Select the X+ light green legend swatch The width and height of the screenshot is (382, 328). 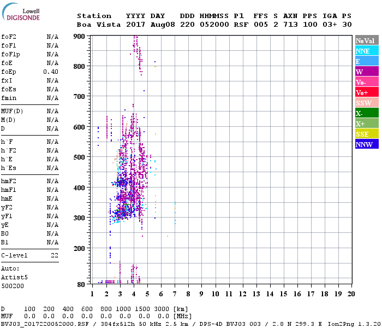[367, 123]
